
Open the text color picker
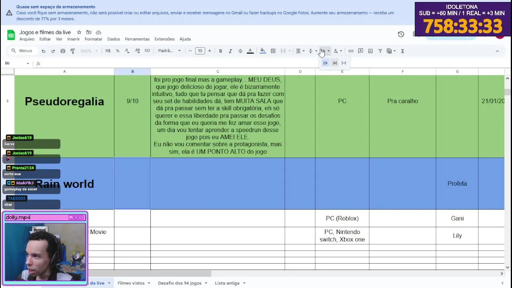pos(250,51)
